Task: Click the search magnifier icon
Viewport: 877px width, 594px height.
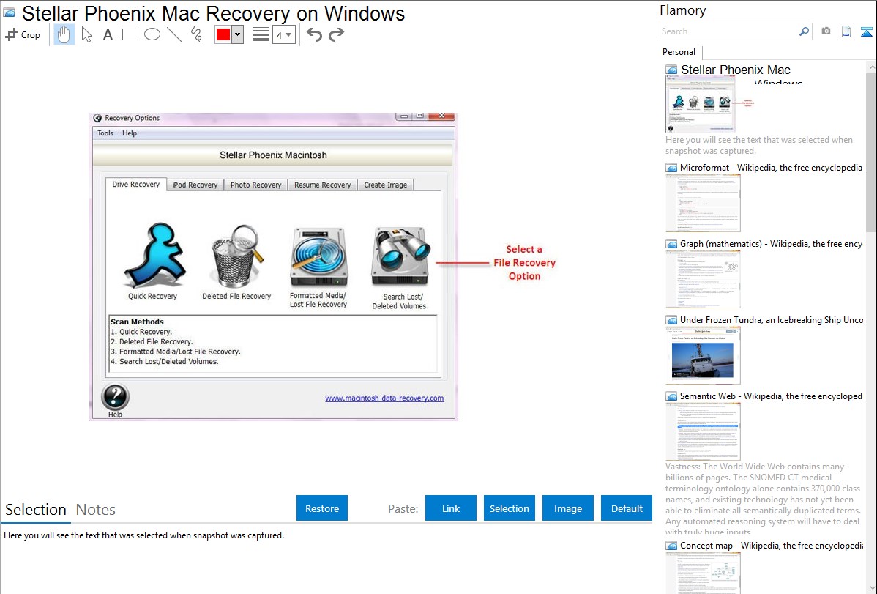Action: pos(804,31)
